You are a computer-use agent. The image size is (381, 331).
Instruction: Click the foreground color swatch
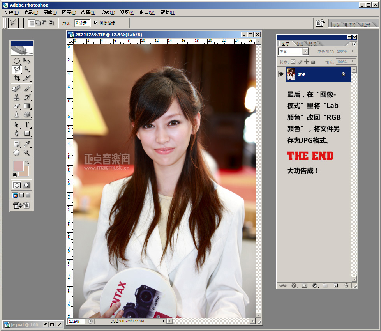coord(18,166)
